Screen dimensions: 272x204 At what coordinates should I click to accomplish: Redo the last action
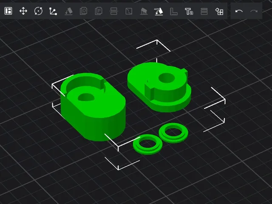coord(254,11)
